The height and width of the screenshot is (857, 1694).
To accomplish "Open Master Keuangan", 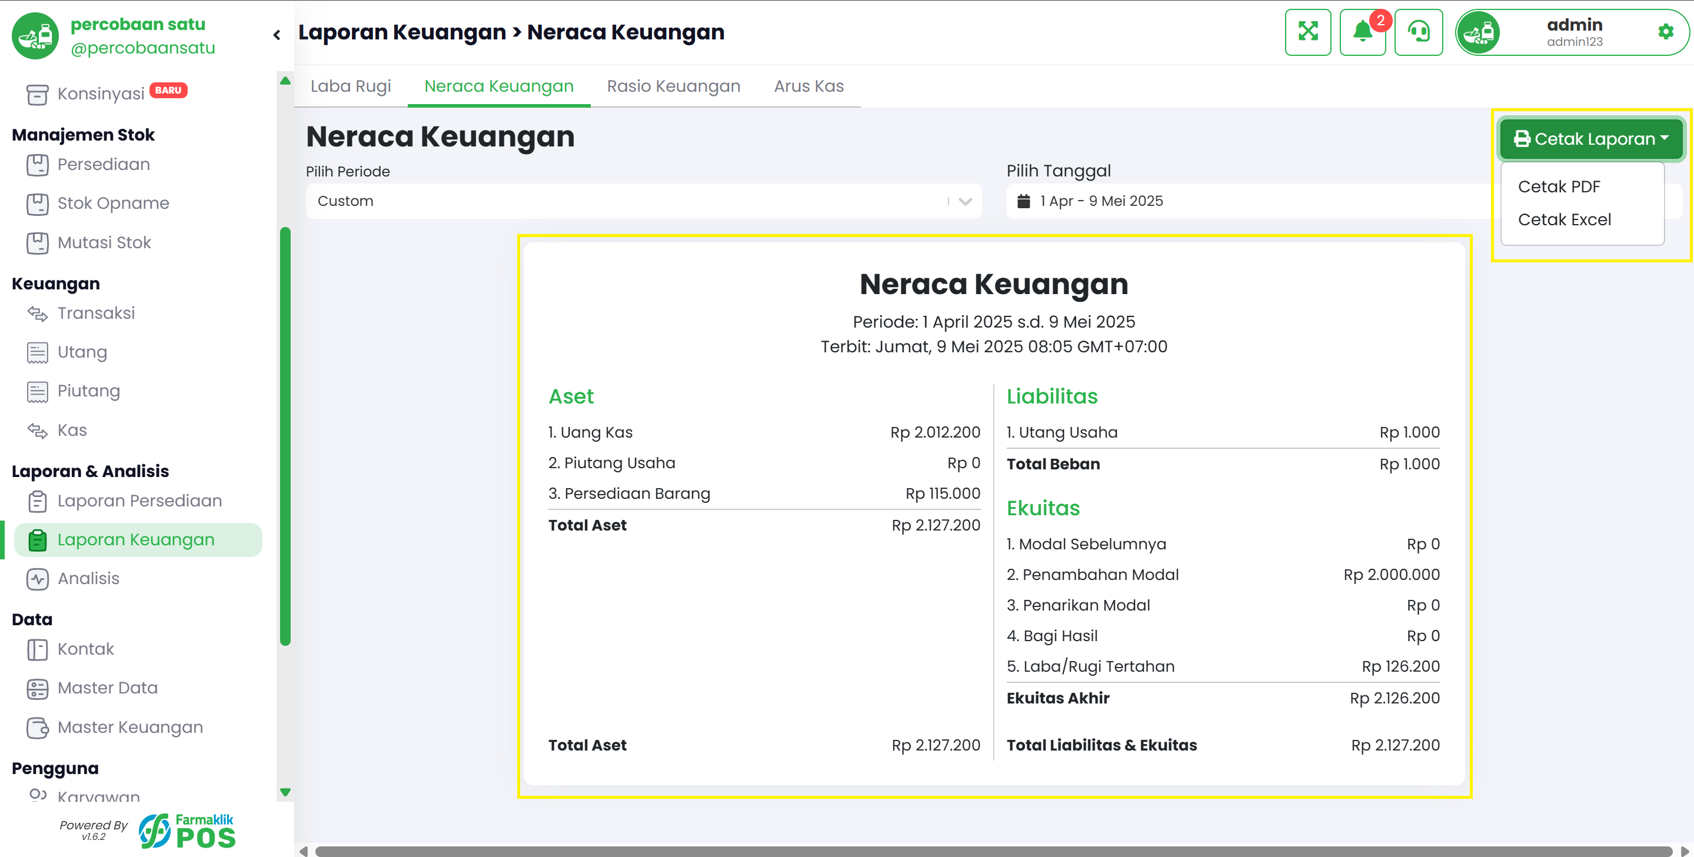I will pyautogui.click(x=130, y=727).
